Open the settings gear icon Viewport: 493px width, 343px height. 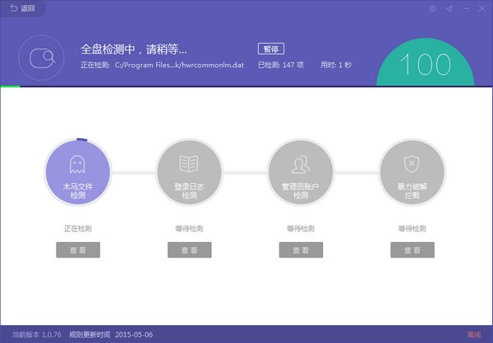433,9
